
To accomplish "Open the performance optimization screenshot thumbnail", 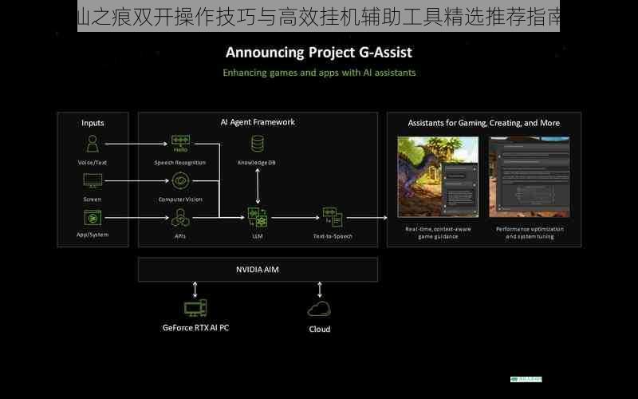I will (530, 176).
